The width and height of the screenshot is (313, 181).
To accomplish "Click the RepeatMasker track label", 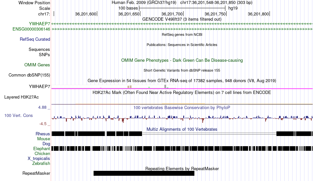I will (x=36, y=173).
